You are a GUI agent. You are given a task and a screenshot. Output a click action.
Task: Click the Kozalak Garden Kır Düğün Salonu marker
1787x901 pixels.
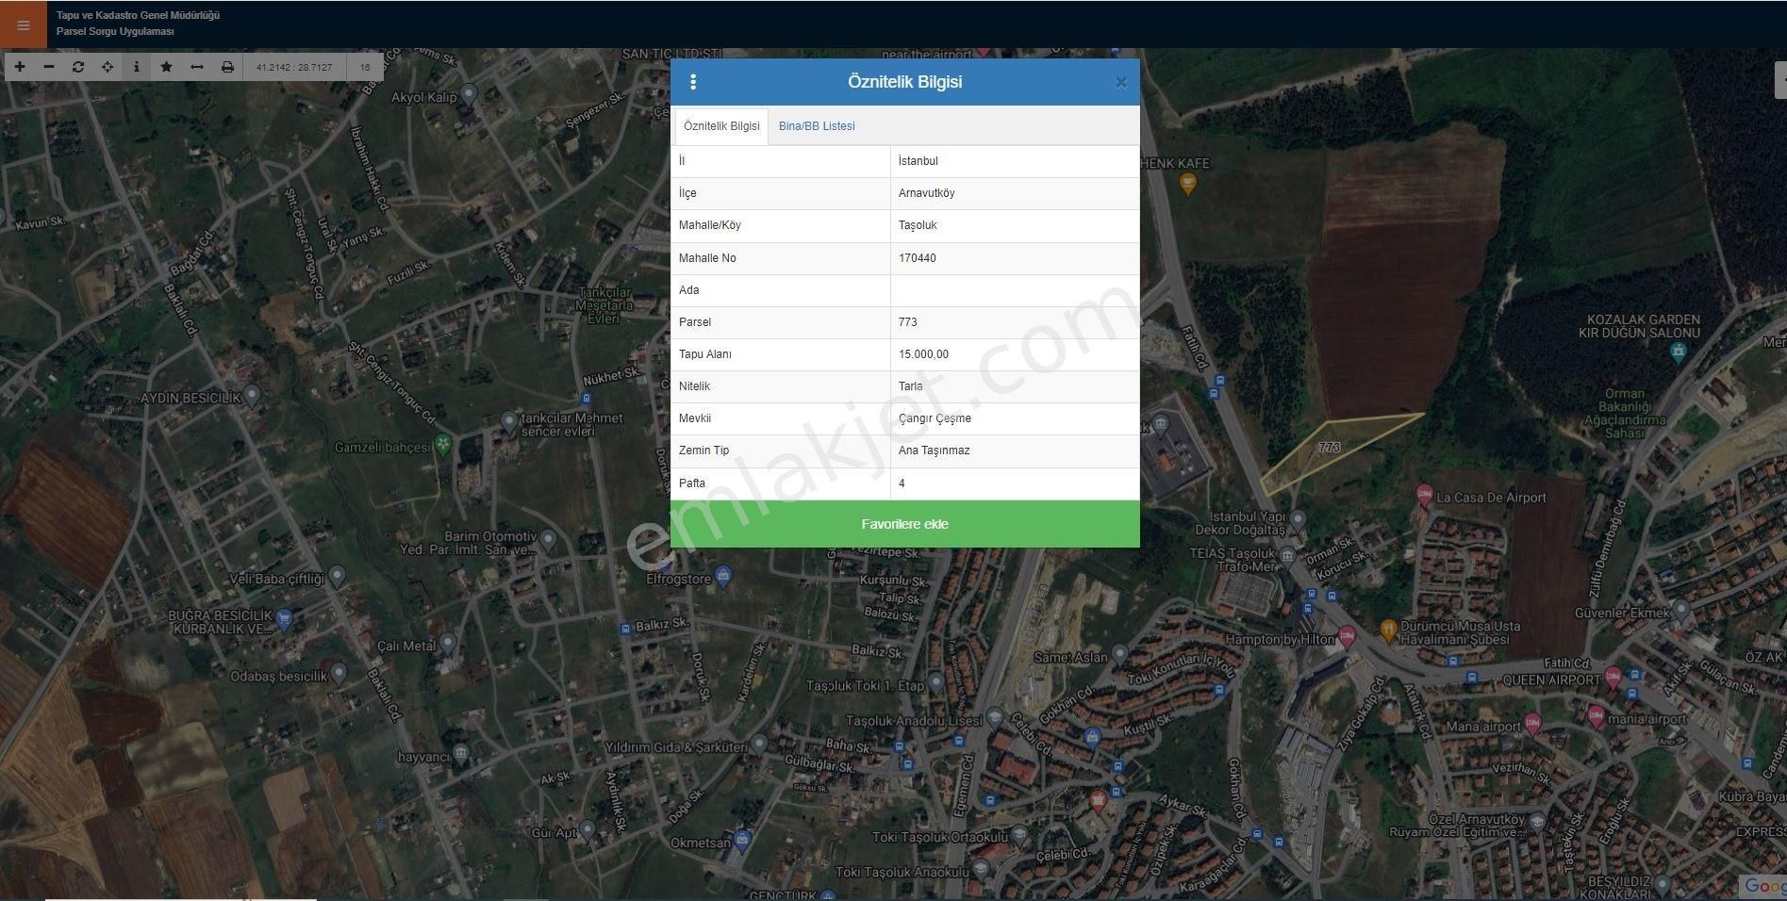[1678, 352]
